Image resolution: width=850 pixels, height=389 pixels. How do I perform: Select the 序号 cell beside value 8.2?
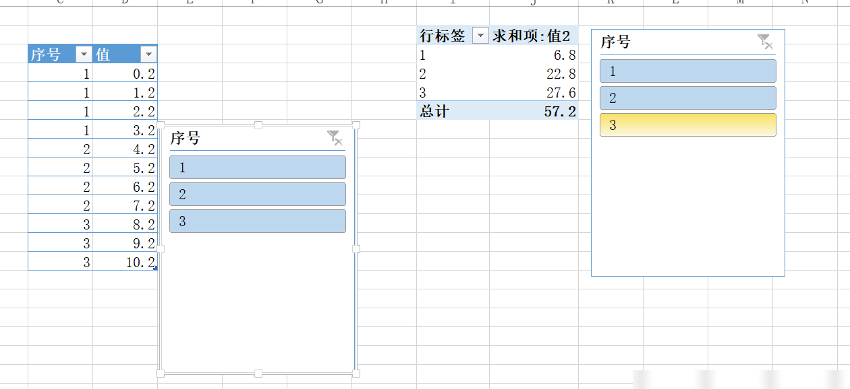click(x=60, y=224)
